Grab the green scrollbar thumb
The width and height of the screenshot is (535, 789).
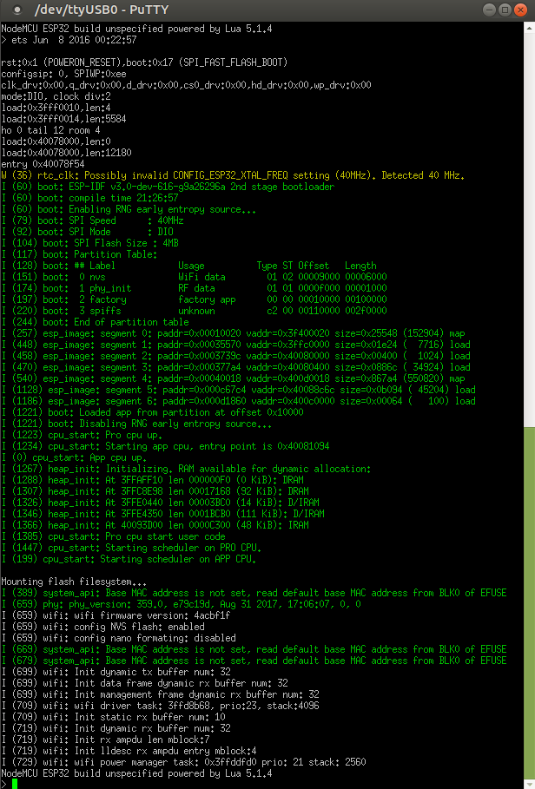530,602
